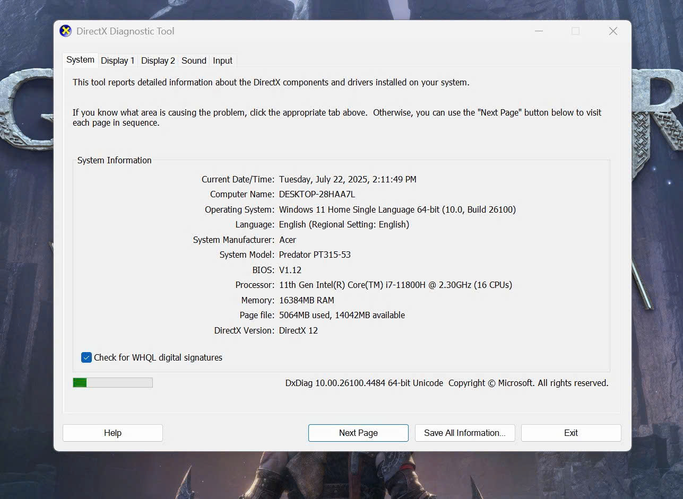The width and height of the screenshot is (683, 499).
Task: Click the DirectX Version field label
Action: point(244,330)
